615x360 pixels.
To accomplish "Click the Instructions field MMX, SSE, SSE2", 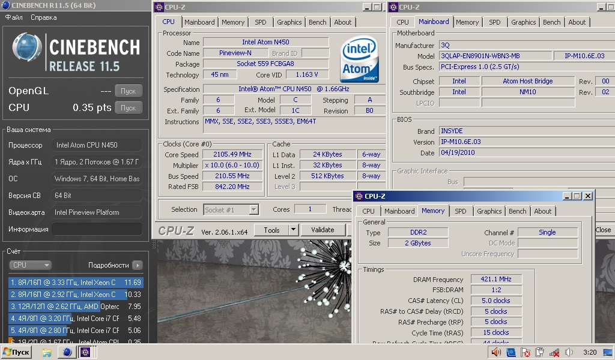I will [x=294, y=125].
